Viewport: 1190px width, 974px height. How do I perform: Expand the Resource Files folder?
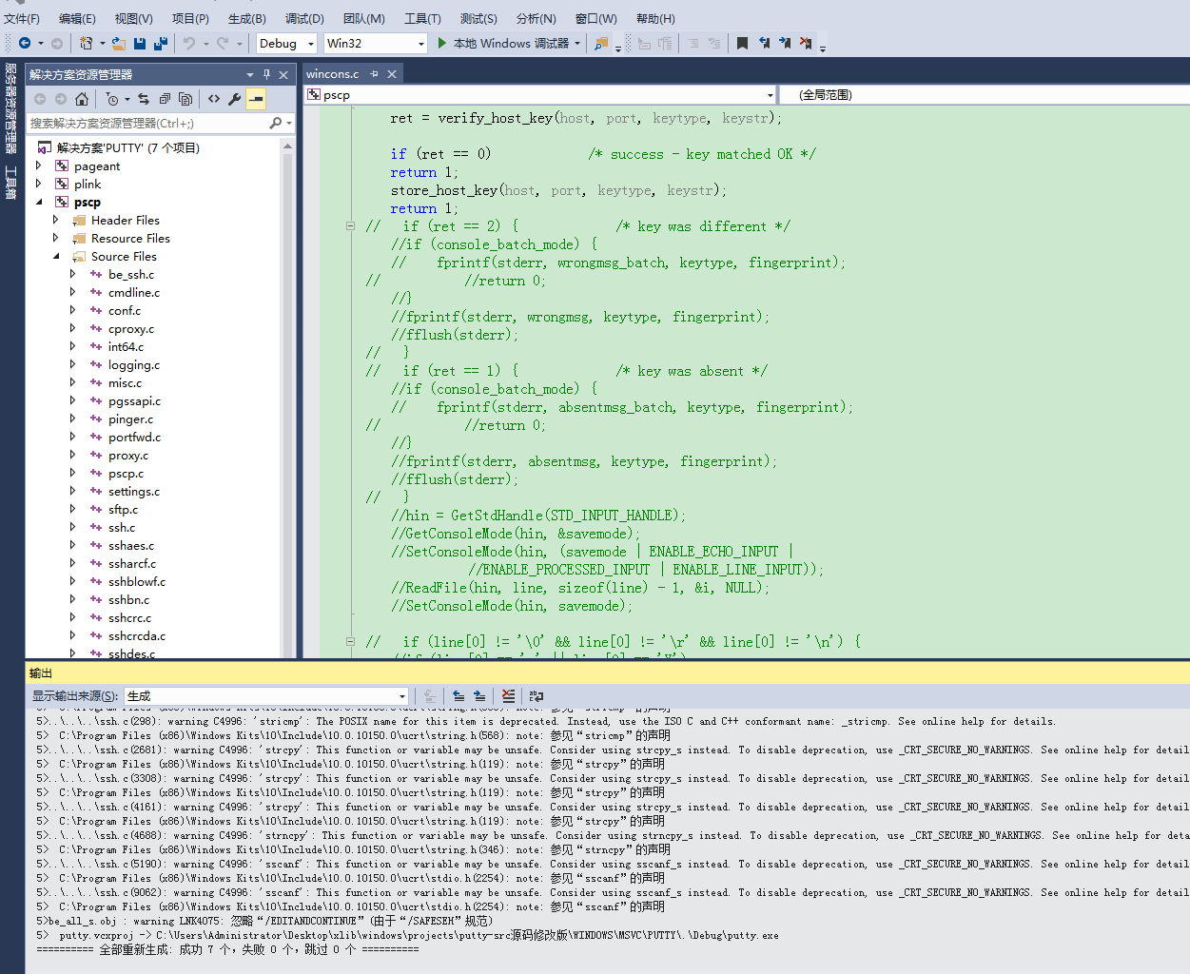pyautogui.click(x=56, y=238)
